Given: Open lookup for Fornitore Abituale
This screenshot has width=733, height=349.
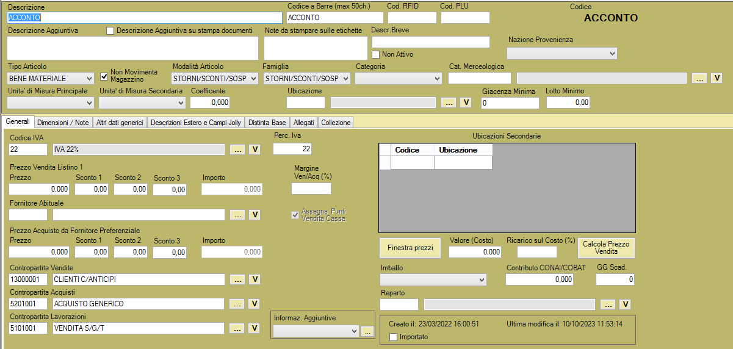Looking at the screenshot, I should (x=237, y=215).
